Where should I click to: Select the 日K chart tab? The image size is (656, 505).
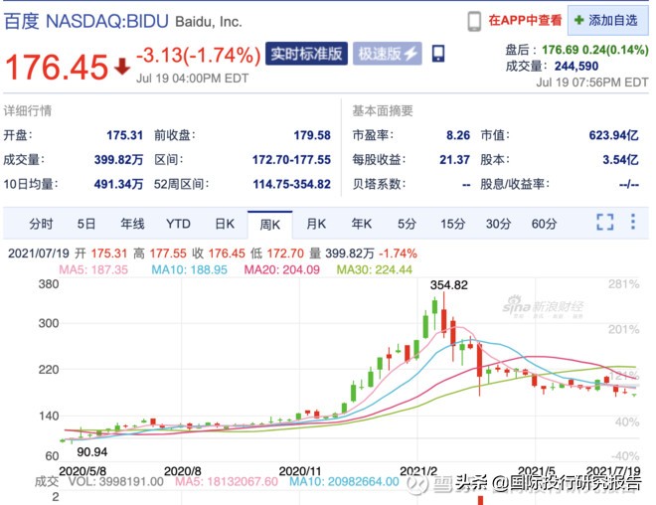pos(225,224)
